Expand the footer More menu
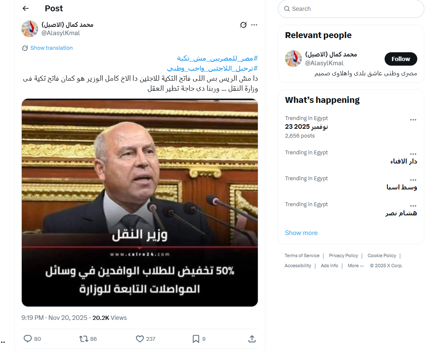Screen dimensions: 434x350 click(x=355, y=266)
